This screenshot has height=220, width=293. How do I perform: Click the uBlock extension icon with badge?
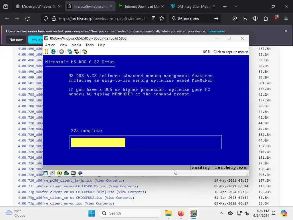coord(276,18)
